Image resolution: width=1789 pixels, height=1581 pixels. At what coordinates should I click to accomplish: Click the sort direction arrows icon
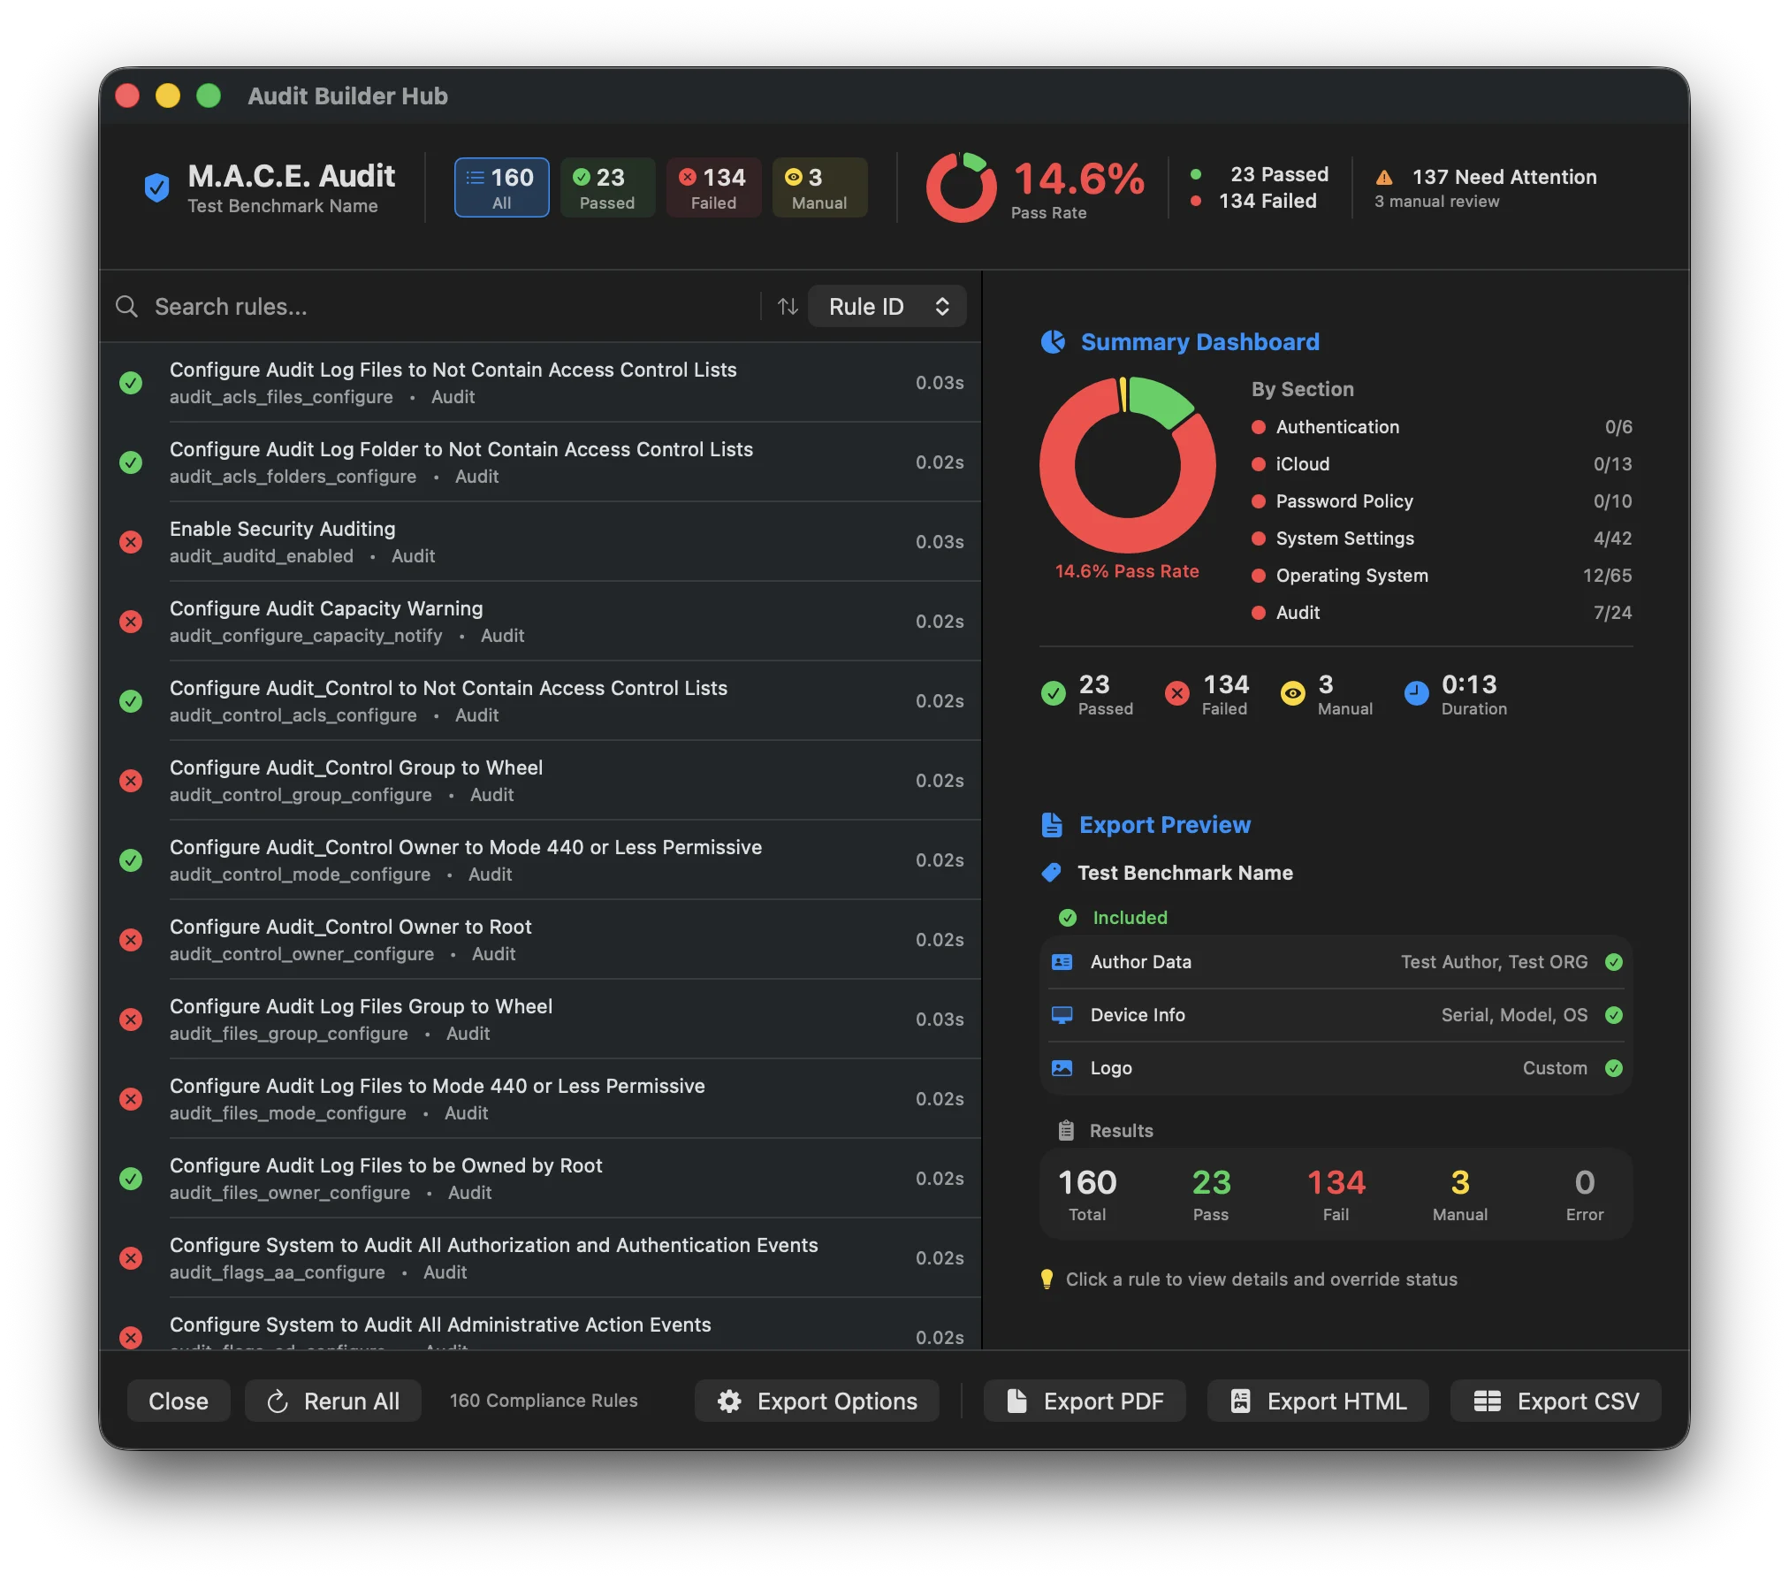coord(788,307)
